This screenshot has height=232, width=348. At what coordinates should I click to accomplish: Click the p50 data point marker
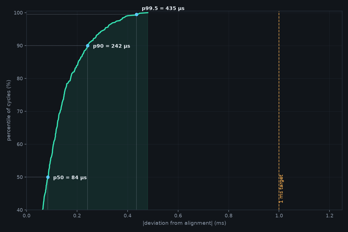48,177
